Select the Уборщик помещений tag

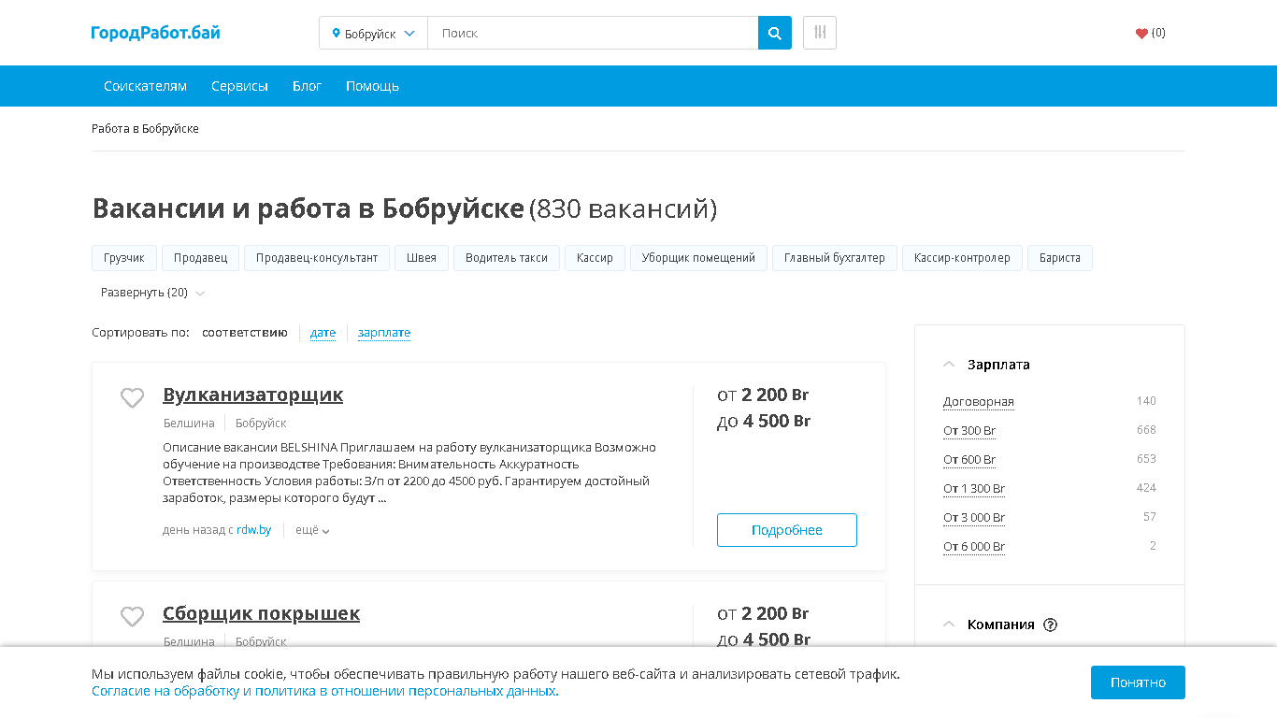click(x=698, y=258)
